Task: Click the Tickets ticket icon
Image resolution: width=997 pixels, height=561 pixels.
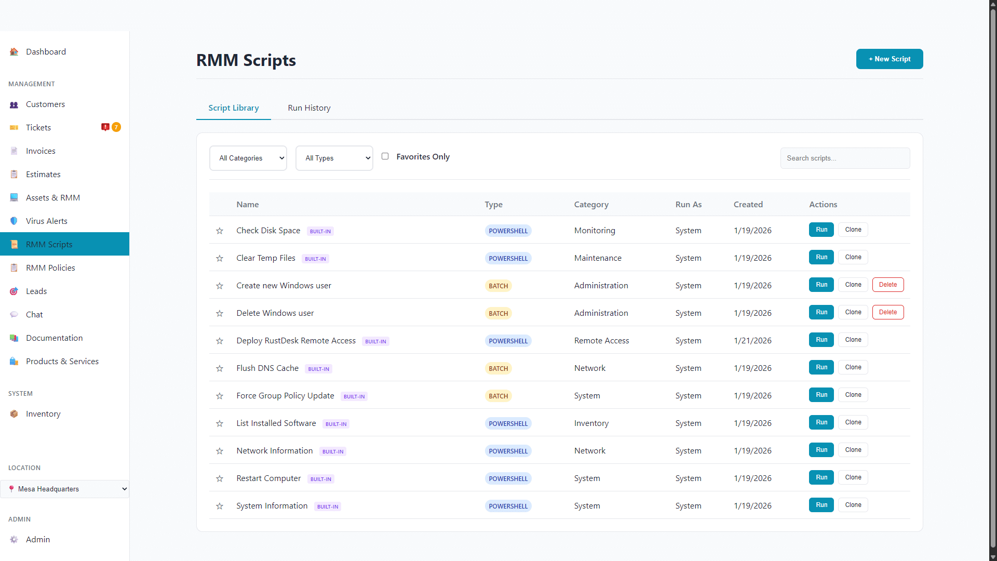Action: click(14, 128)
